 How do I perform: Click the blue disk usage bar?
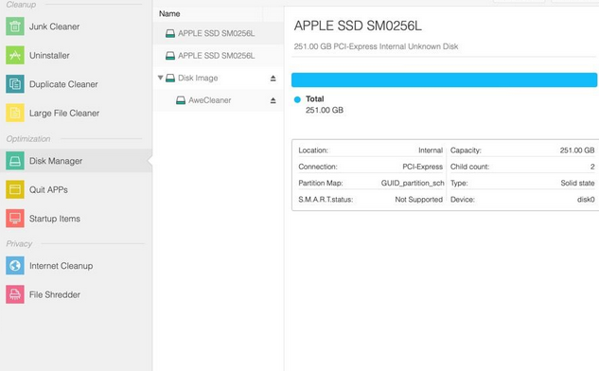click(445, 80)
